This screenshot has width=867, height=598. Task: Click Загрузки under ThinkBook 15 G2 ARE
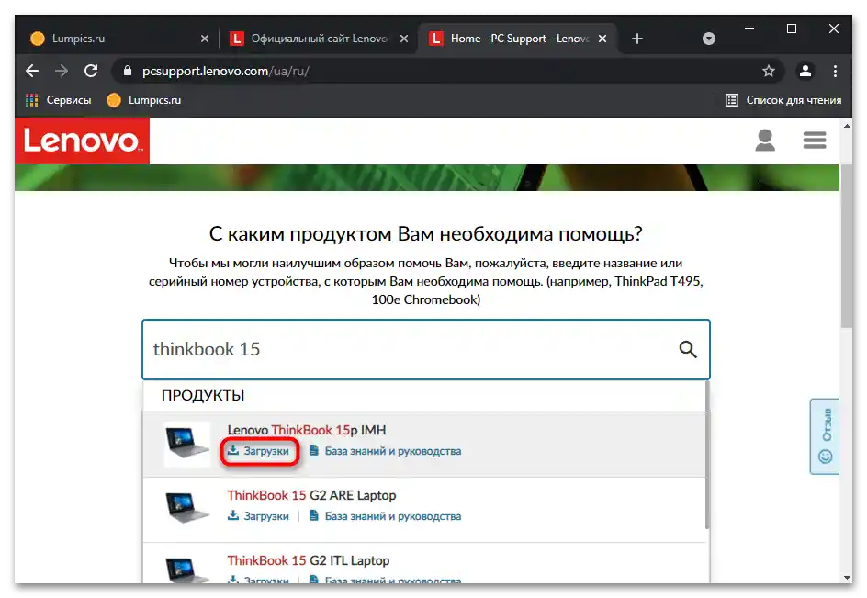259,516
